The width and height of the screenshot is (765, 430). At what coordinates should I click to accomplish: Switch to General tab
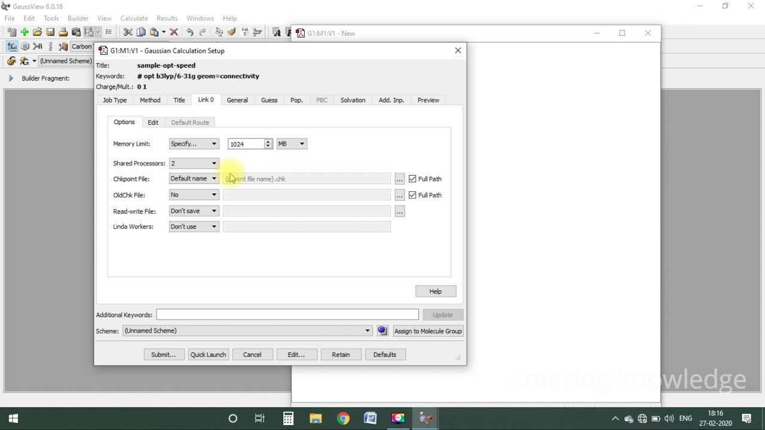coord(237,100)
